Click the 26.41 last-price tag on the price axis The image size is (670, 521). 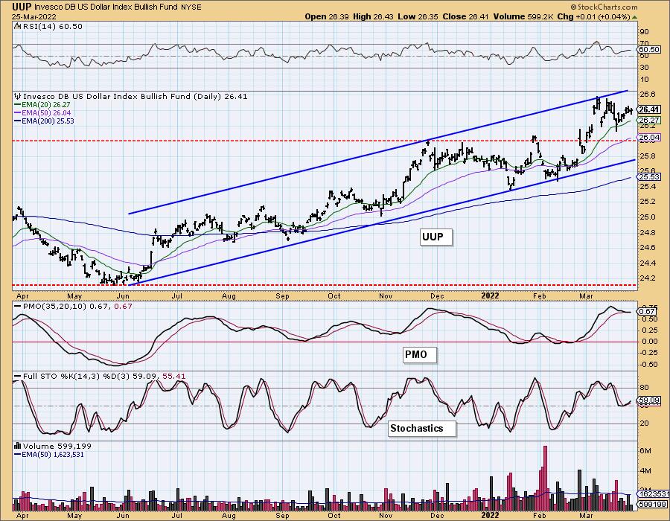click(649, 109)
